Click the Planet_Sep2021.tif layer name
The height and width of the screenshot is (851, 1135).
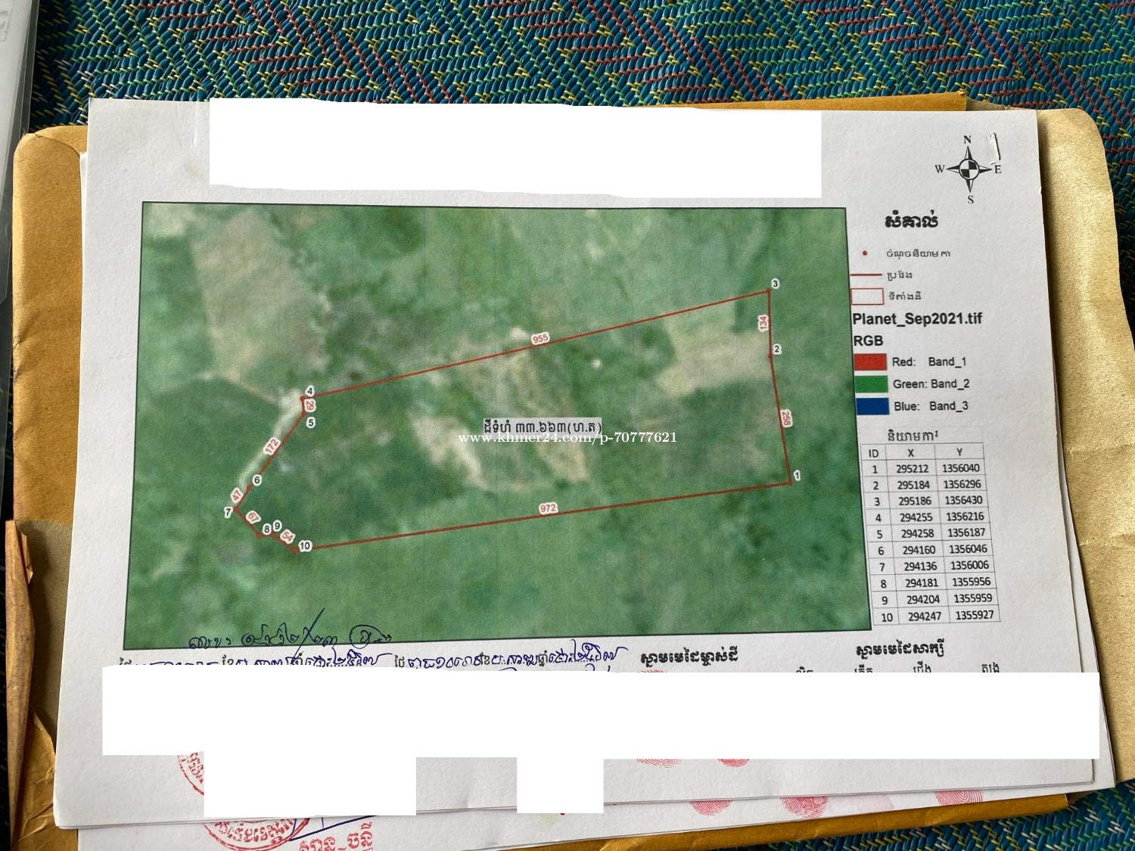[x=917, y=318]
